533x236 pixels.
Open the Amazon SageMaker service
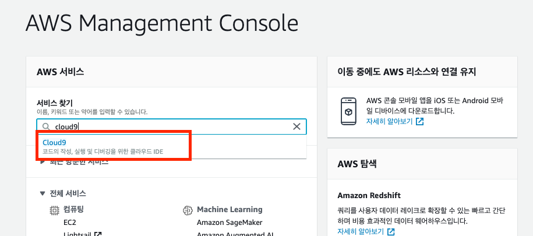[x=230, y=223]
